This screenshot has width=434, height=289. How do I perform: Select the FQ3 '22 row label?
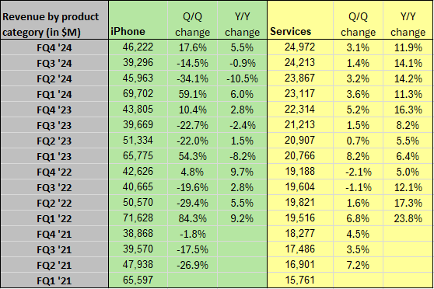pos(54,187)
